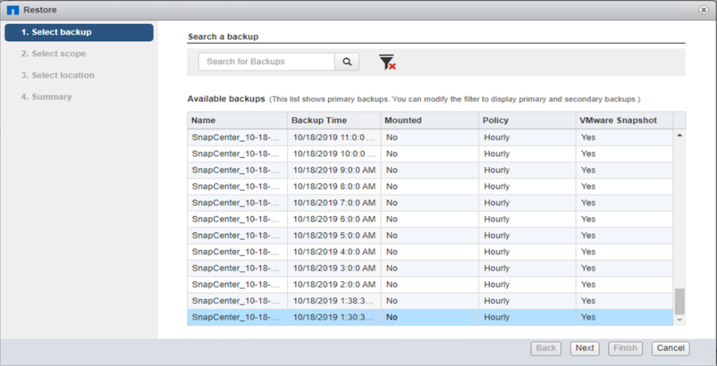Sort by Backup Time column header

334,120
